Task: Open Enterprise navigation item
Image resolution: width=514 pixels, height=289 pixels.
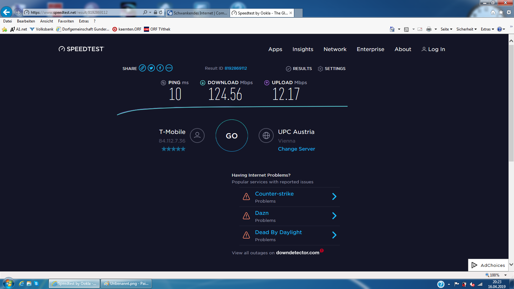Action: (x=370, y=49)
